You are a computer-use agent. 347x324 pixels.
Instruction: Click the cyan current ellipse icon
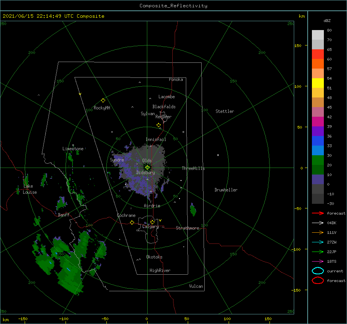(318, 271)
